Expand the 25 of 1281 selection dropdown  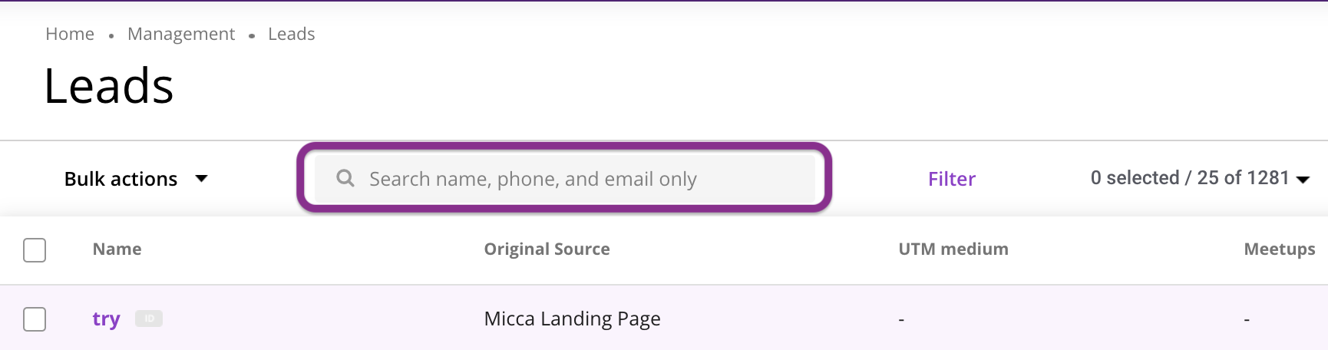pos(1302,179)
